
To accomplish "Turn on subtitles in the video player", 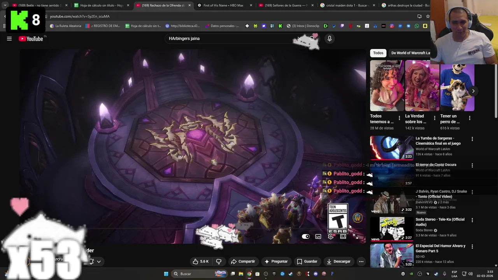I will point(318,236).
